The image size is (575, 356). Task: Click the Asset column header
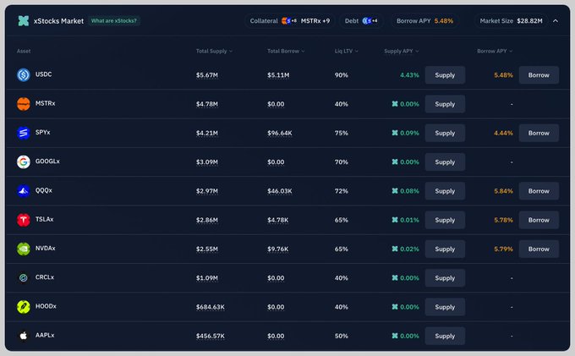[24, 51]
